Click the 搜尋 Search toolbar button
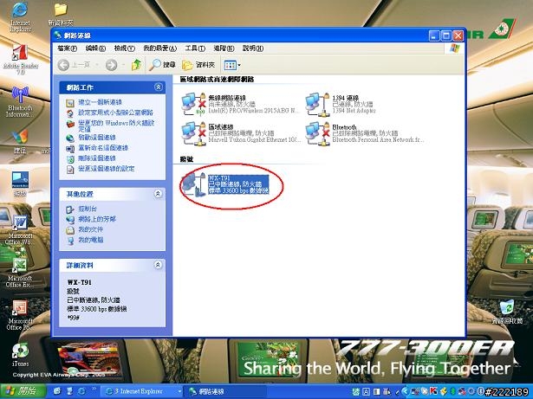533x399 pixels. coord(163,65)
